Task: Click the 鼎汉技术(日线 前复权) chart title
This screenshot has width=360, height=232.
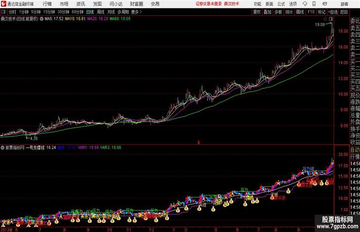Action: point(19,19)
